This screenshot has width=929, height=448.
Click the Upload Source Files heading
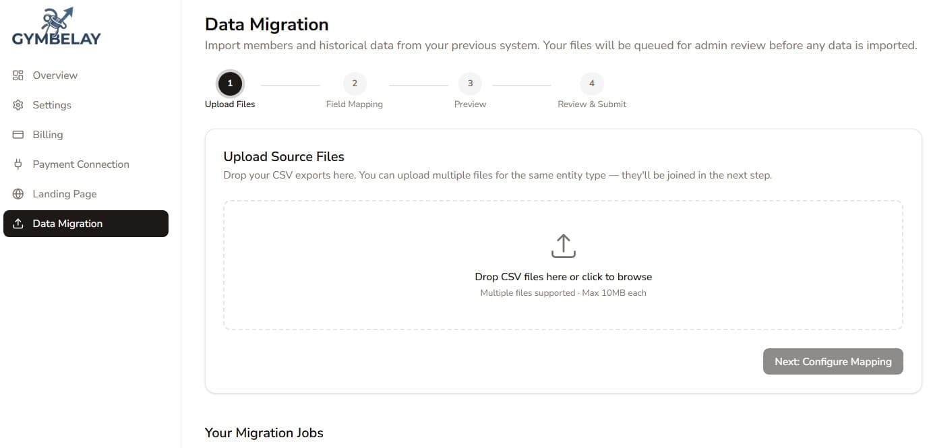tap(284, 156)
